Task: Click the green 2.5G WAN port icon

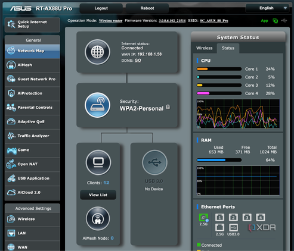Action: click(203, 218)
